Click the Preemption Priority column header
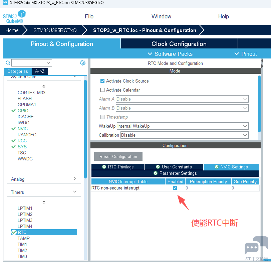 tap(208, 181)
